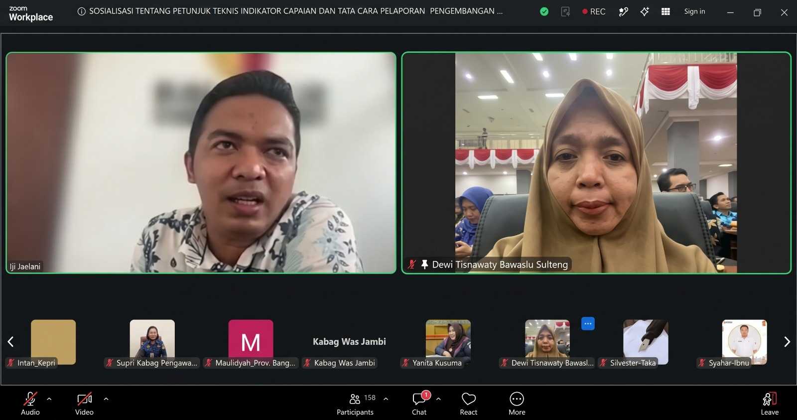Click the "Dewi Tisnawaty Bawaslu Sulteng" name label
The height and width of the screenshot is (420, 797).
pos(500,265)
